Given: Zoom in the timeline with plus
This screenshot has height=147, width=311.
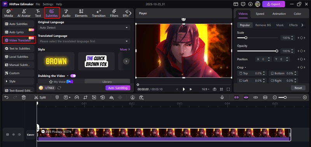Looking at the screenshot, I should click(305, 97).
